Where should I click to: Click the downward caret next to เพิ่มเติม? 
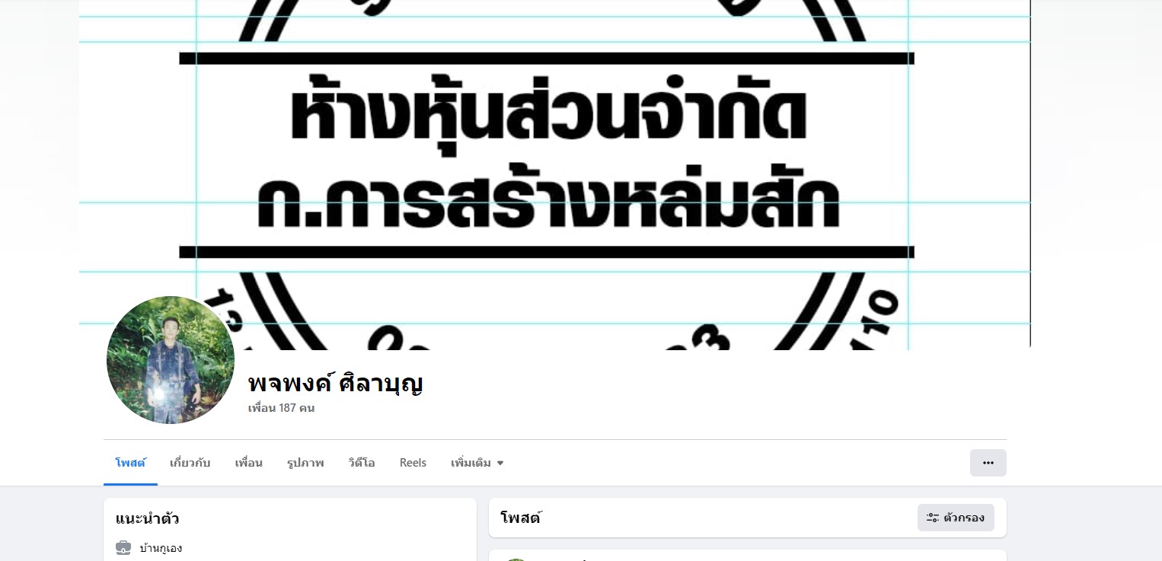coord(500,463)
